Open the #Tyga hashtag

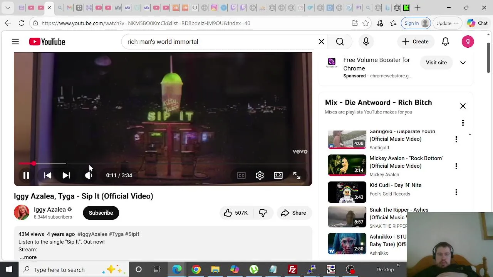click(116, 234)
